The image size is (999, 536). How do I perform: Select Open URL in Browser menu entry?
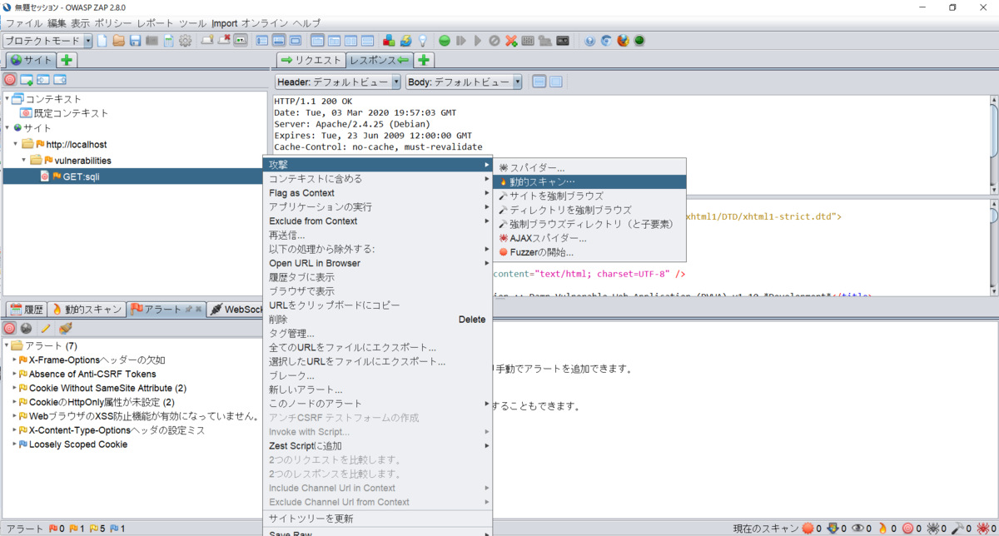[378, 263]
